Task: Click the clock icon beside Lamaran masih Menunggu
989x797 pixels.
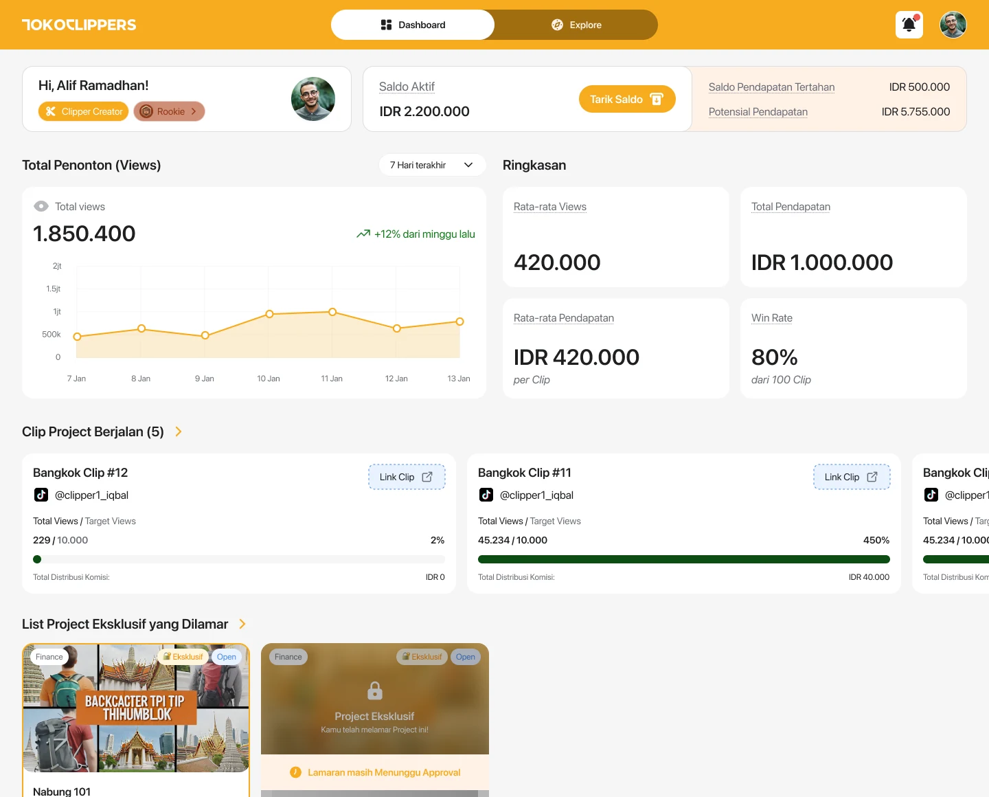Action: [x=296, y=772]
